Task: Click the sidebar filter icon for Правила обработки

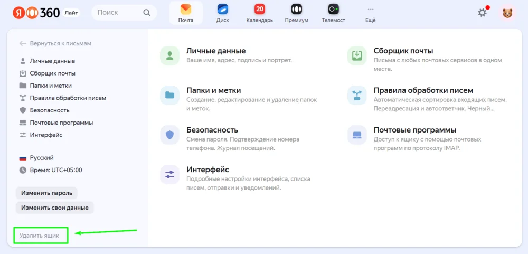Action: click(x=23, y=98)
